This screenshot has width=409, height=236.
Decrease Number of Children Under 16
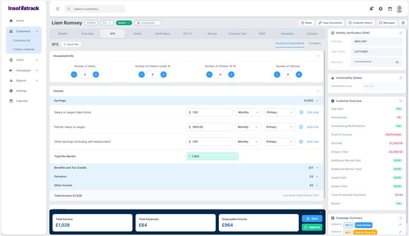coord(142,75)
